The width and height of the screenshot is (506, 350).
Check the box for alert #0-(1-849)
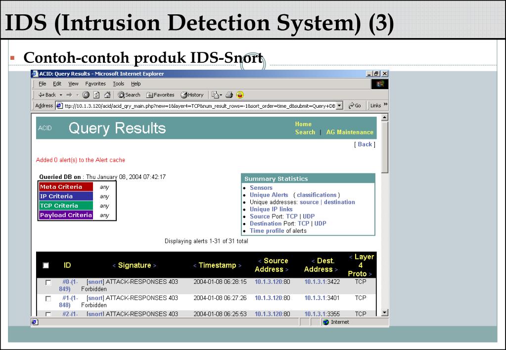pos(48,283)
